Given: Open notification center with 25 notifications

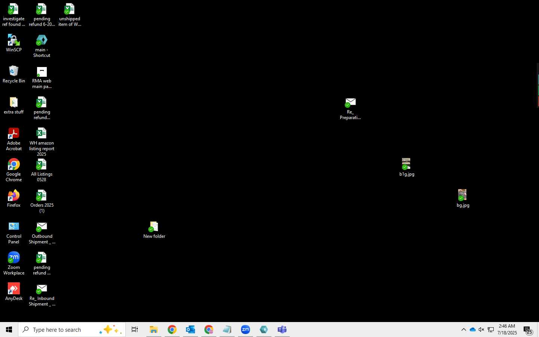Looking at the screenshot, I should point(528,330).
